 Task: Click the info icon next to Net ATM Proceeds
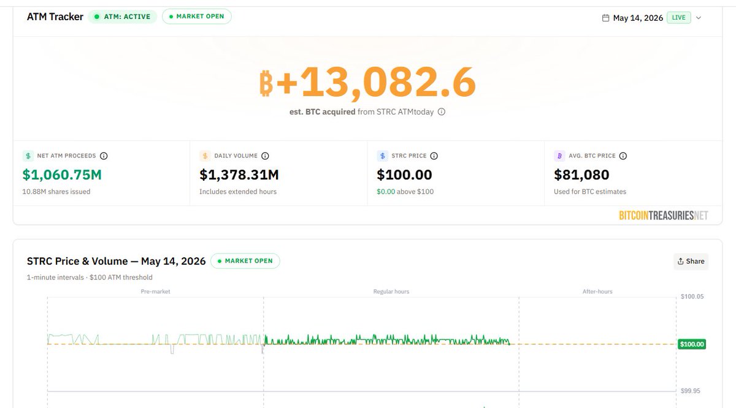[x=104, y=156]
